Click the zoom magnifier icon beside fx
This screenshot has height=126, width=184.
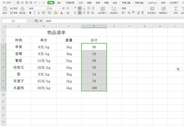point(36,21)
